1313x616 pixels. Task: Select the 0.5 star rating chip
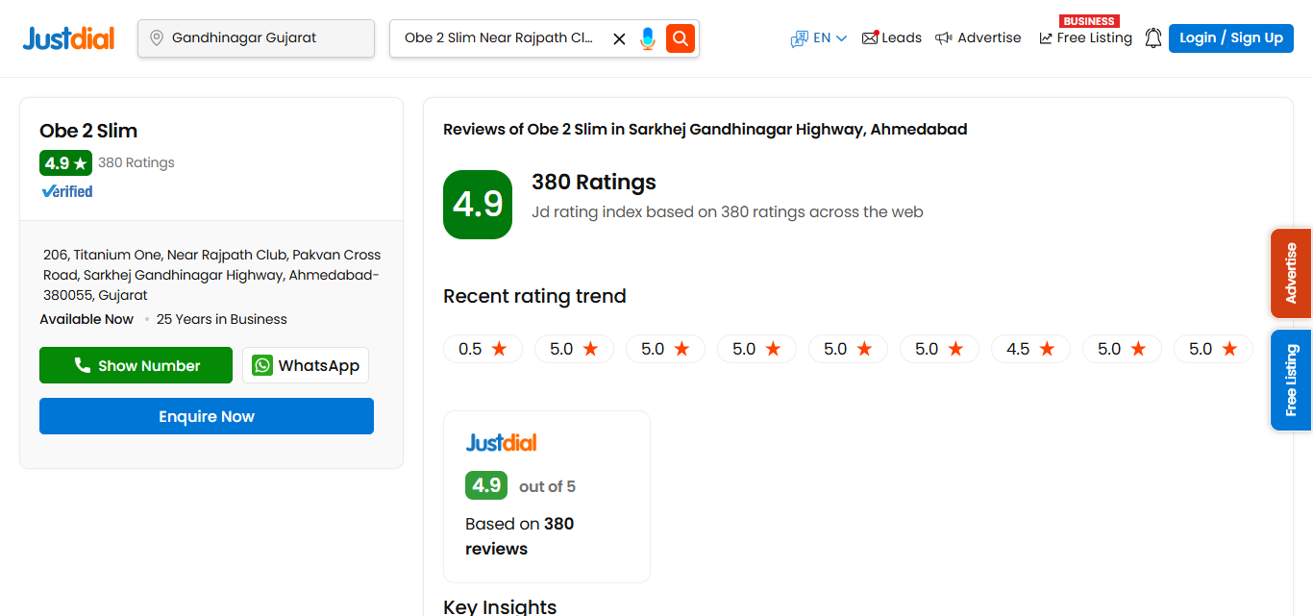(x=483, y=349)
